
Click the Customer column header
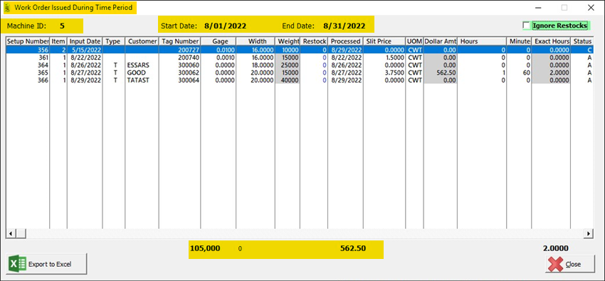(142, 41)
